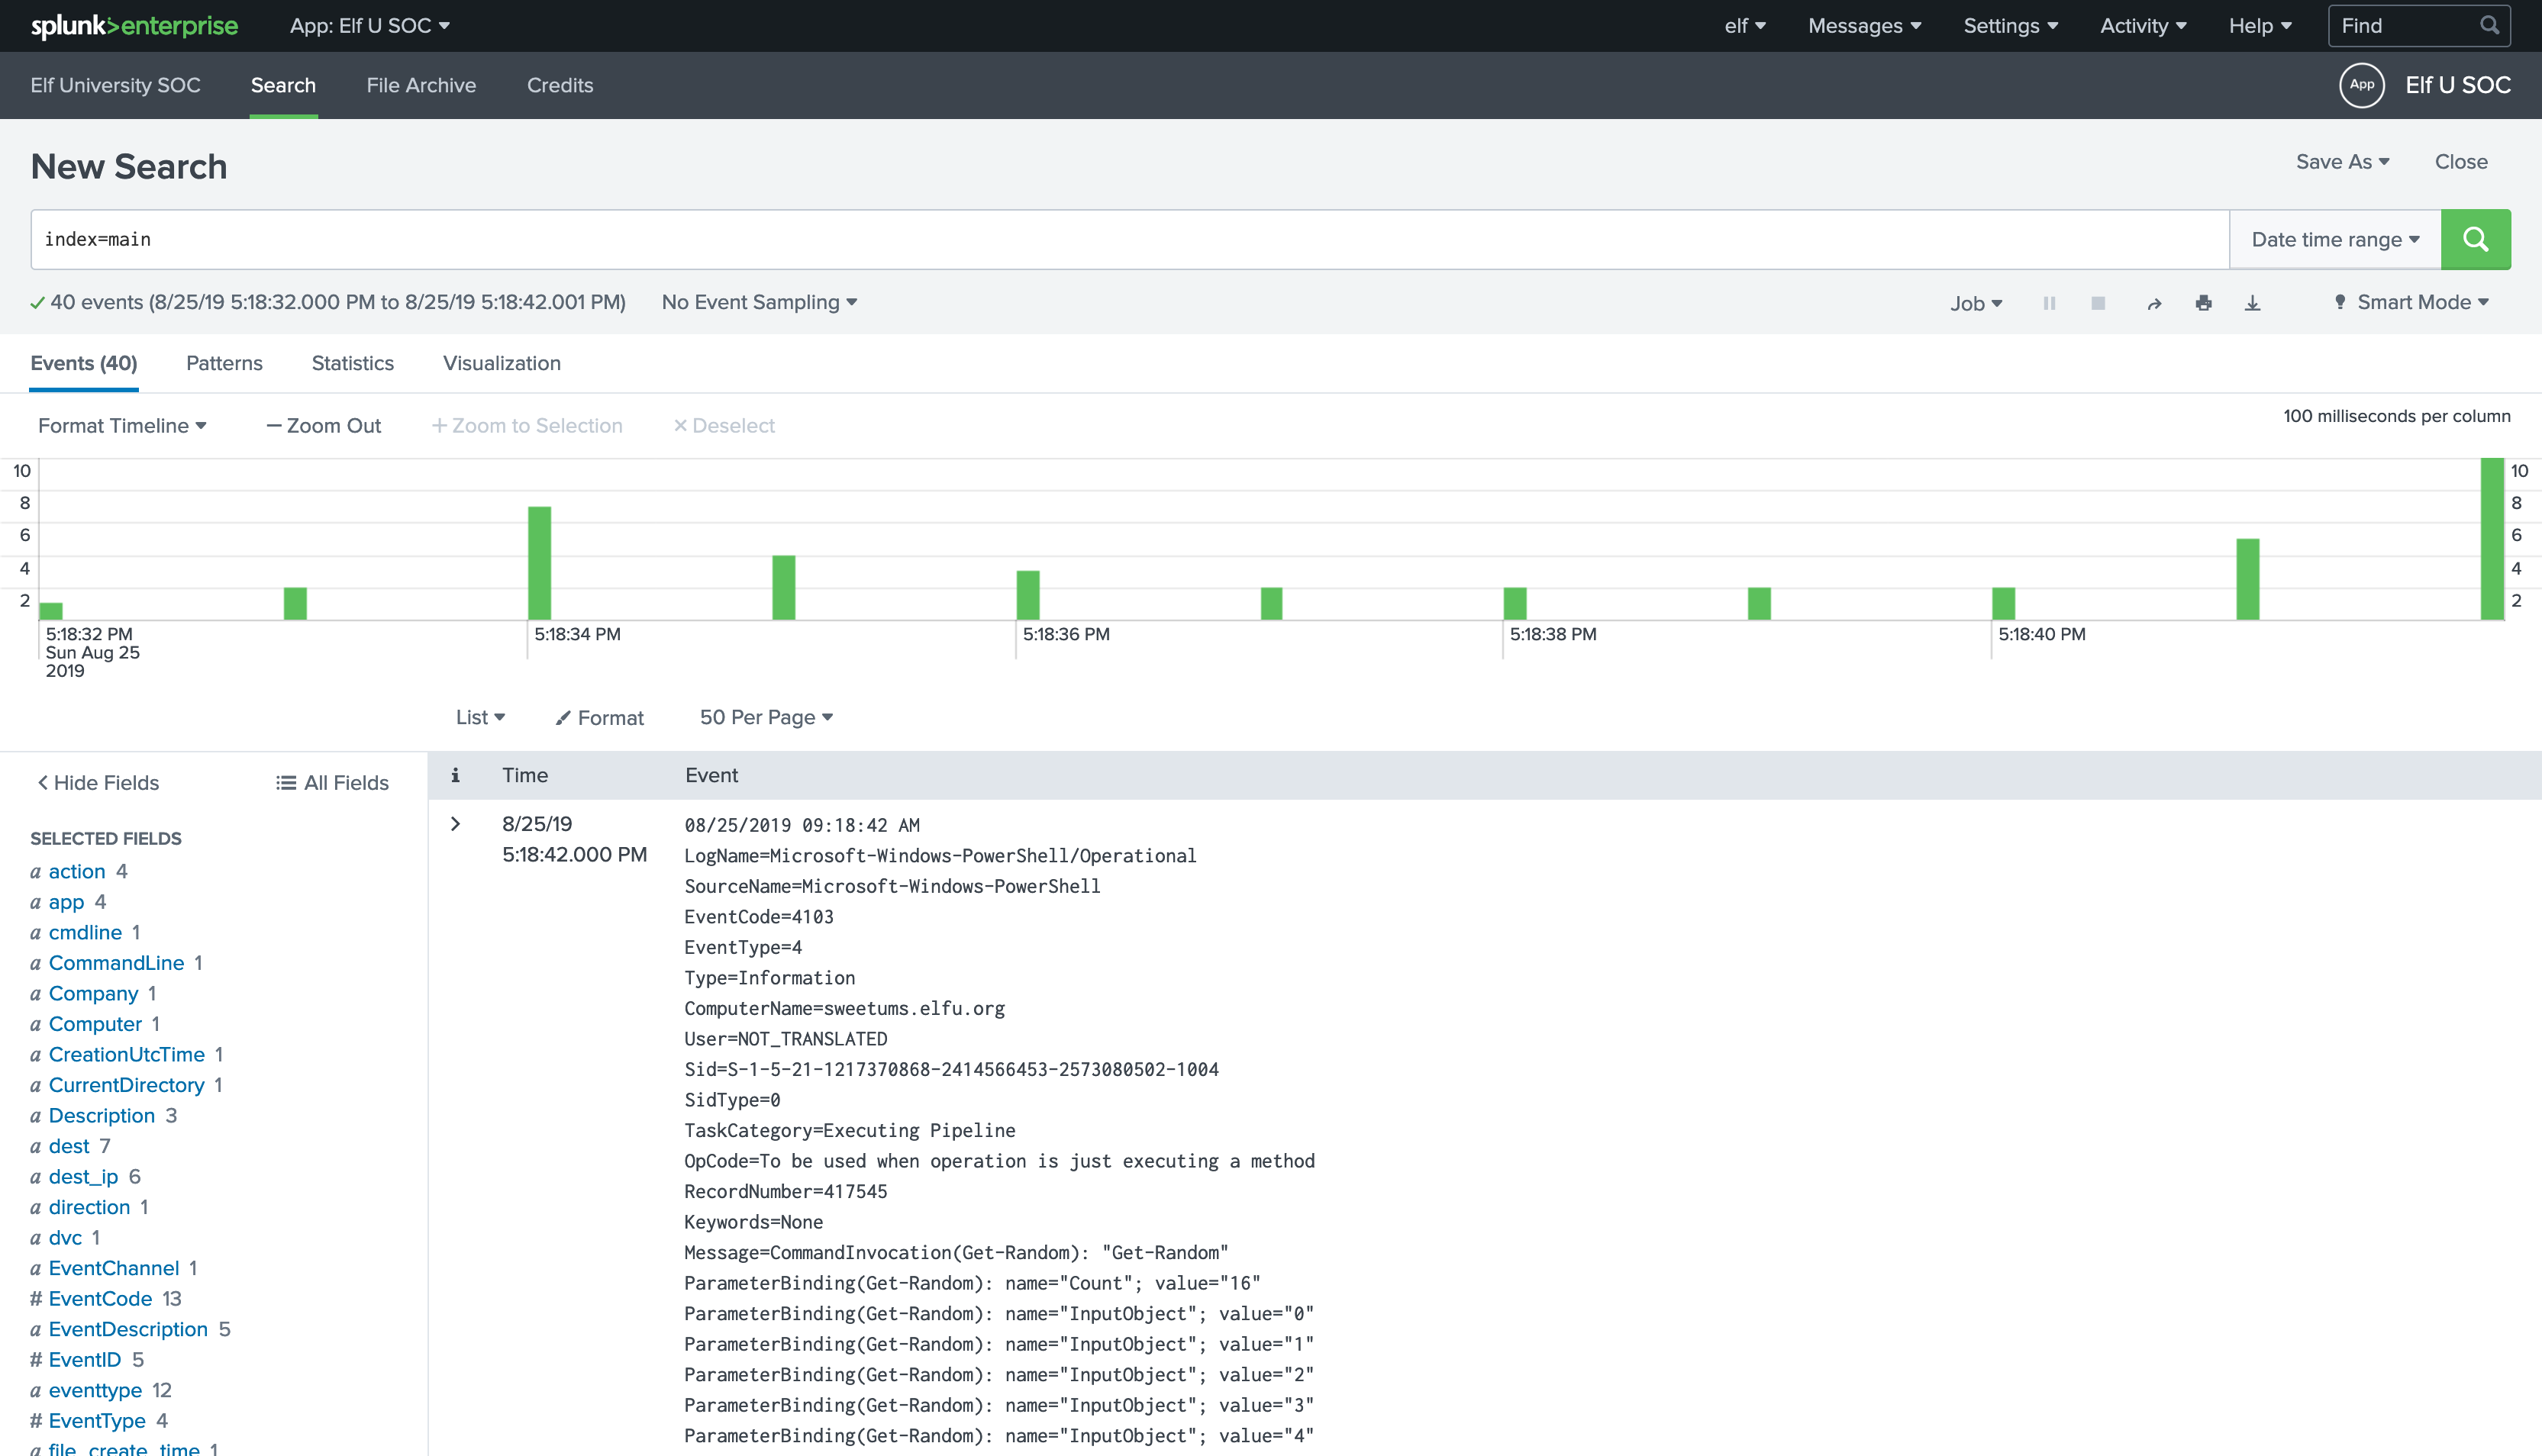The image size is (2542, 1456).
Task: Open the cmdline field
Action: click(x=85, y=932)
